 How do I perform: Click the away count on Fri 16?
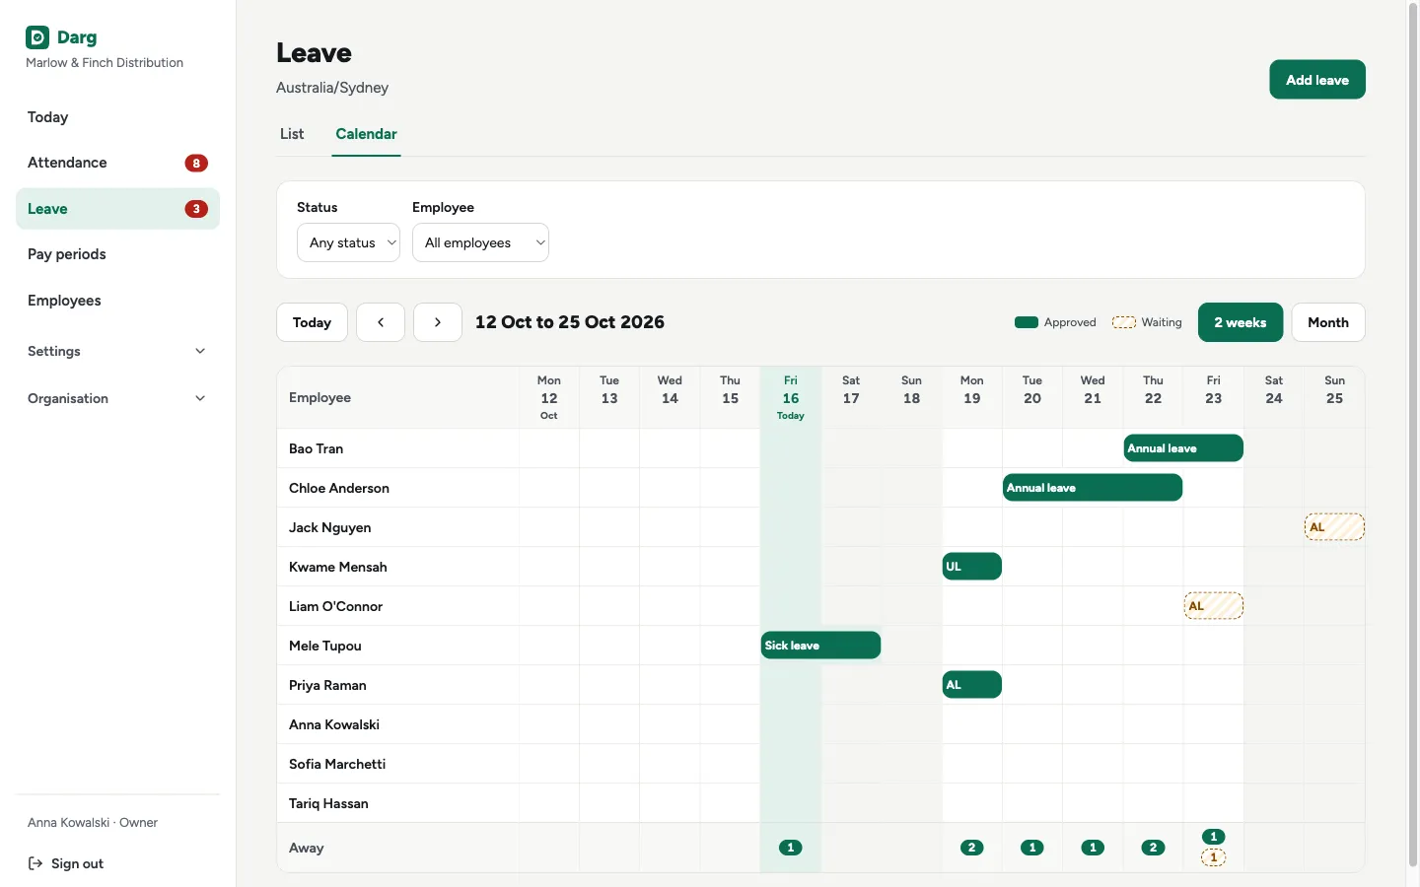791,848
